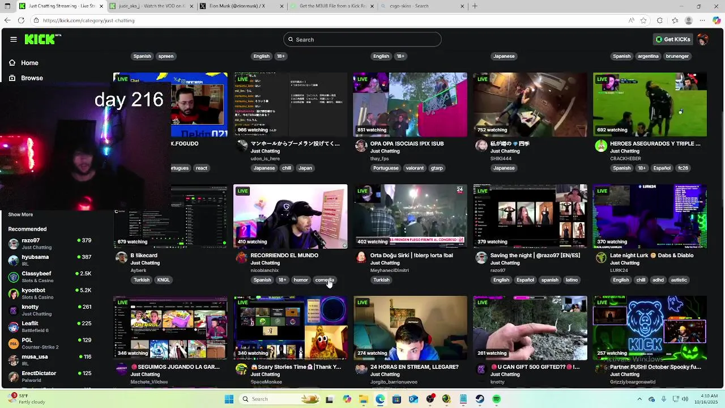Select the comedia tag under RECORRIENDO EL MUNDO

pyautogui.click(x=325, y=280)
